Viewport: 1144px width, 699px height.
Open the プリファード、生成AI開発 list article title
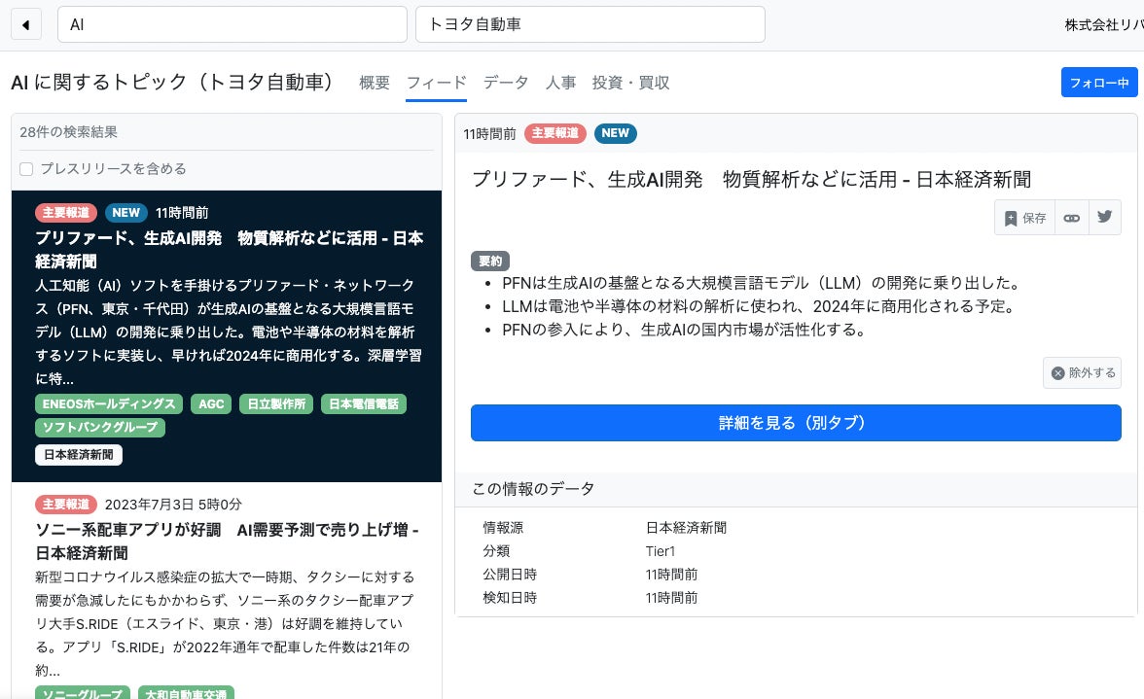(230, 249)
